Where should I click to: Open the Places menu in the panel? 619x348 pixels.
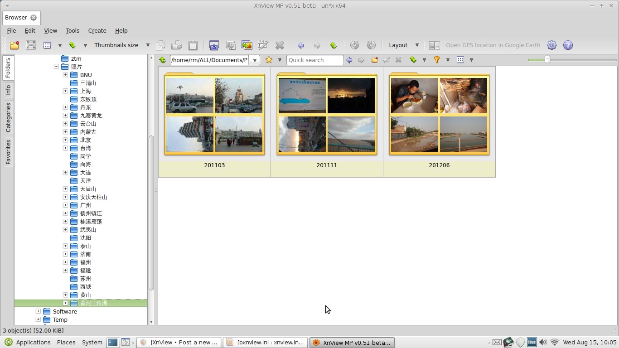[66, 343]
